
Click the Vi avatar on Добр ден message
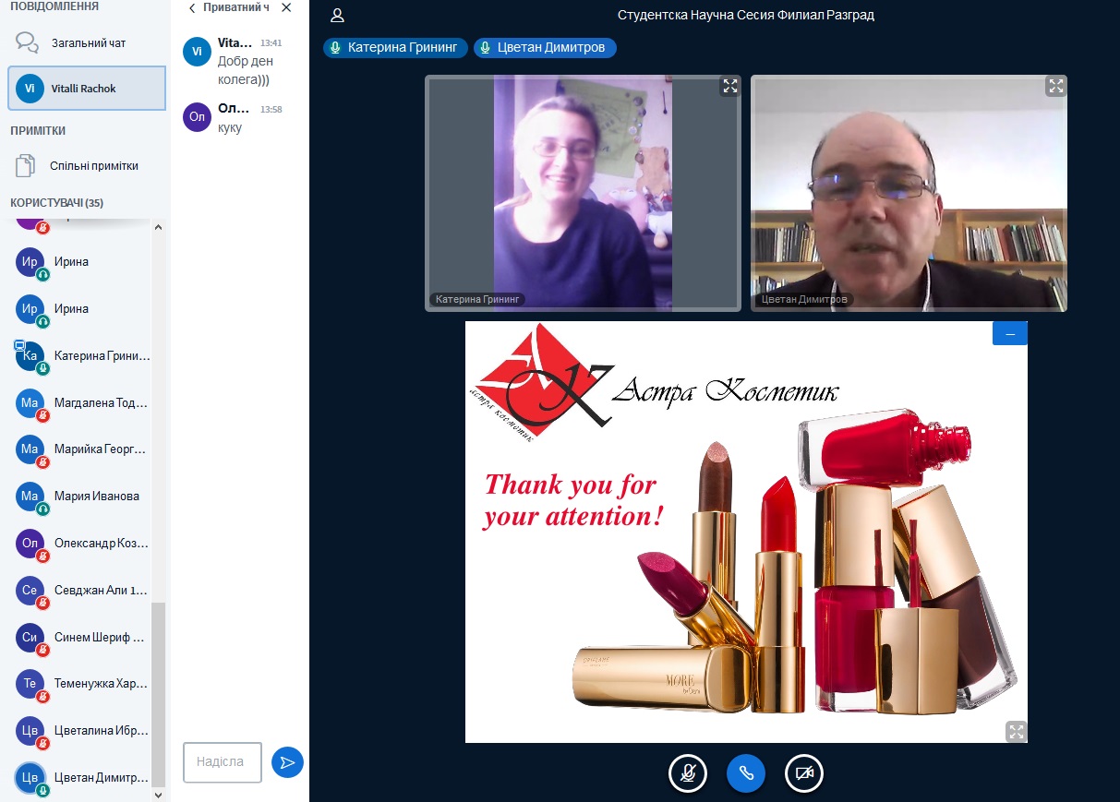click(198, 52)
